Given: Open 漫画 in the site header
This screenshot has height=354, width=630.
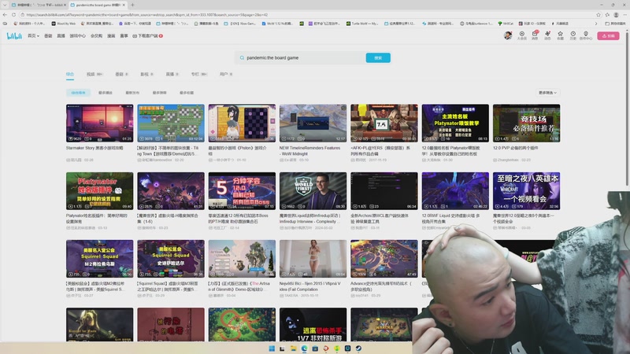Looking at the screenshot, I should coord(111,35).
